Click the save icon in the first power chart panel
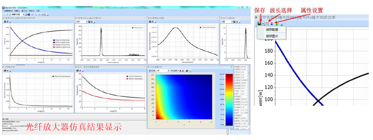373x140 pixels. pyautogui.click(x=5, y=22)
